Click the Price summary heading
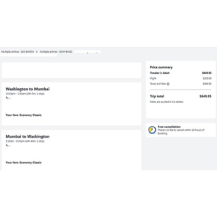This screenshot has width=217, height=217. (161, 68)
